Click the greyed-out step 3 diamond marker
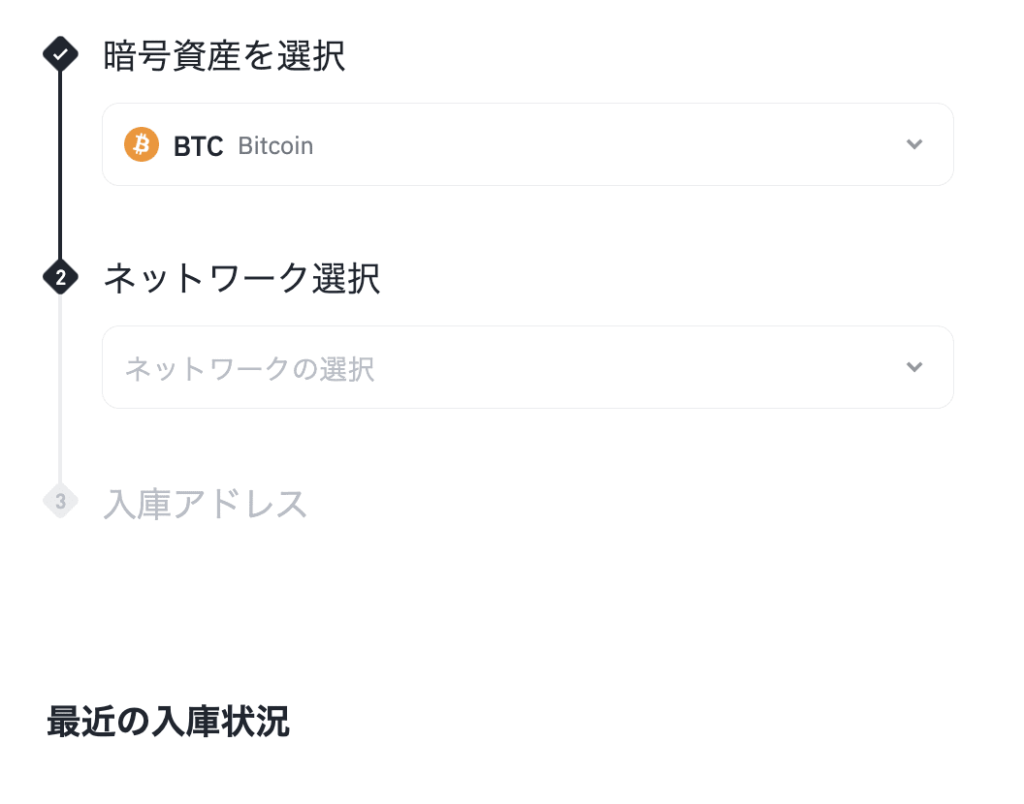Screen dimensions: 1024x804 click(x=60, y=501)
